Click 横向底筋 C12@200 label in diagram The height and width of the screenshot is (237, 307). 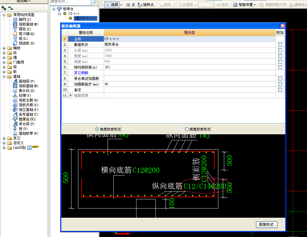(130, 170)
